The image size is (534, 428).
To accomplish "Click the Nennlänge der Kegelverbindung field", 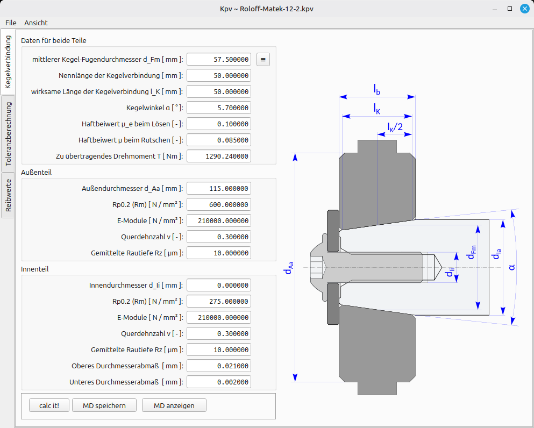I will click(x=219, y=76).
